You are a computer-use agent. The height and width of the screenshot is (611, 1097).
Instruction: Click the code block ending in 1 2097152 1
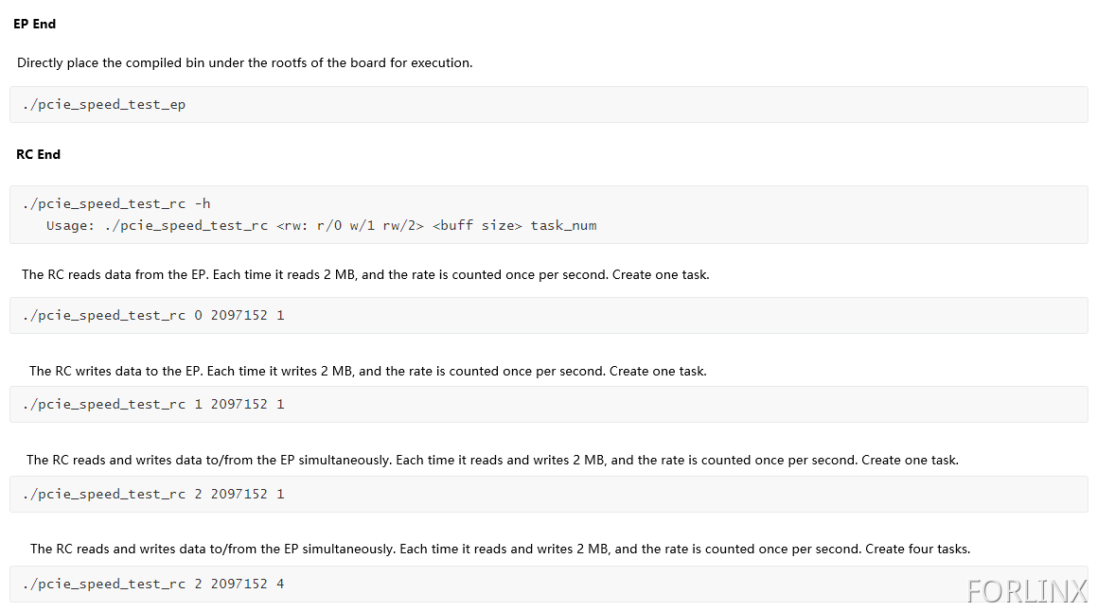tap(549, 405)
